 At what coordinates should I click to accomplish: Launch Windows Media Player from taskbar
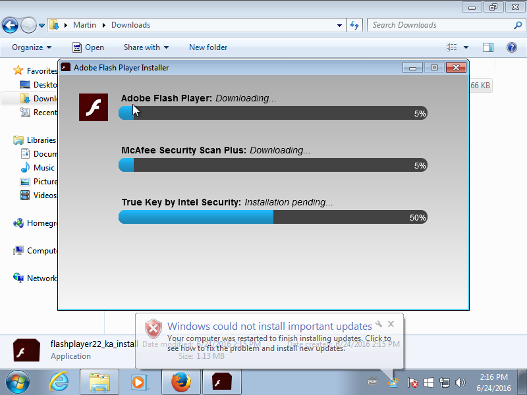tap(140, 382)
